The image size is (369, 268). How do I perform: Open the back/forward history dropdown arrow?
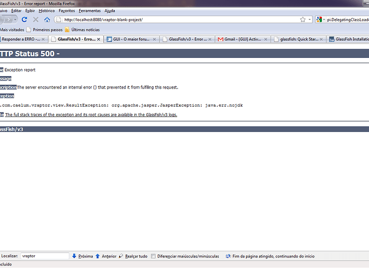15,19
